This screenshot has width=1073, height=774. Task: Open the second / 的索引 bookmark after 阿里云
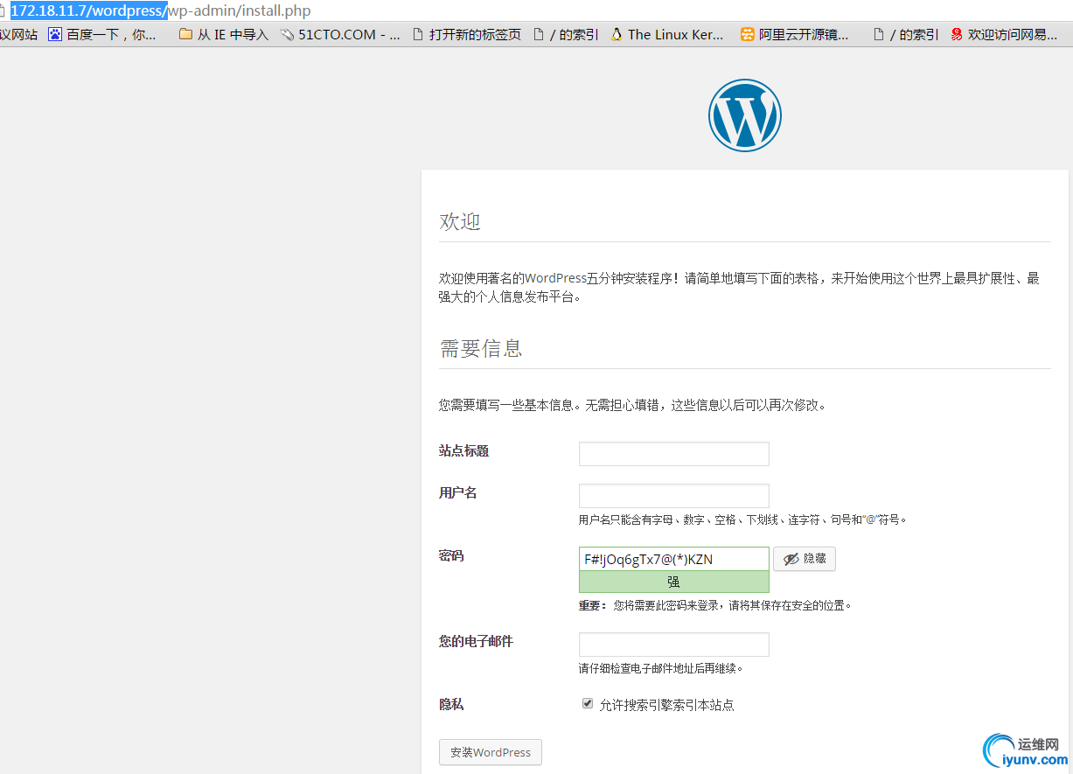(906, 35)
